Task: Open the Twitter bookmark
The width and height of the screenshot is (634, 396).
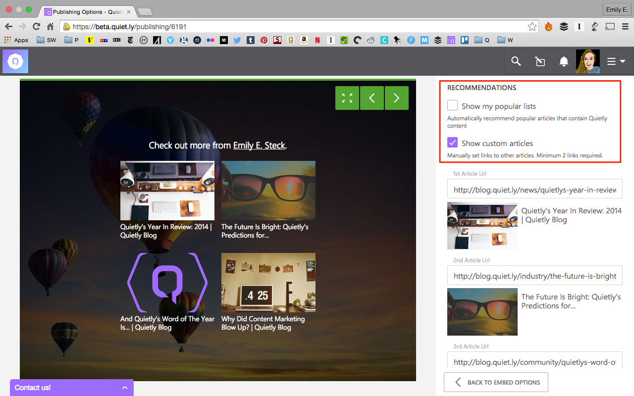Action: click(x=237, y=40)
